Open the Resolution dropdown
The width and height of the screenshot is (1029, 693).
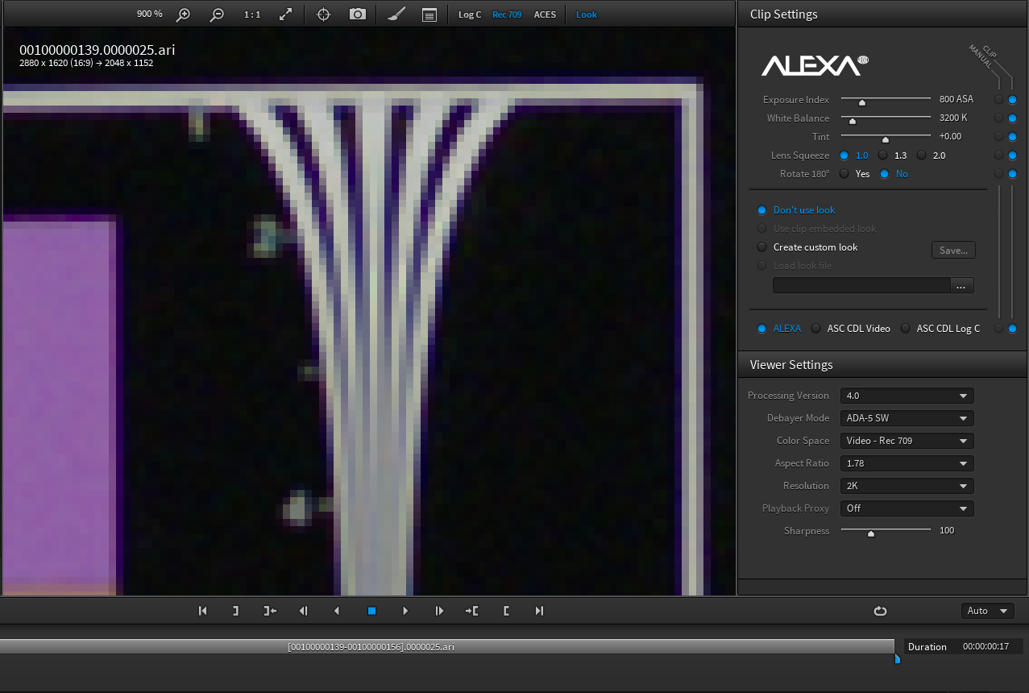click(x=907, y=486)
